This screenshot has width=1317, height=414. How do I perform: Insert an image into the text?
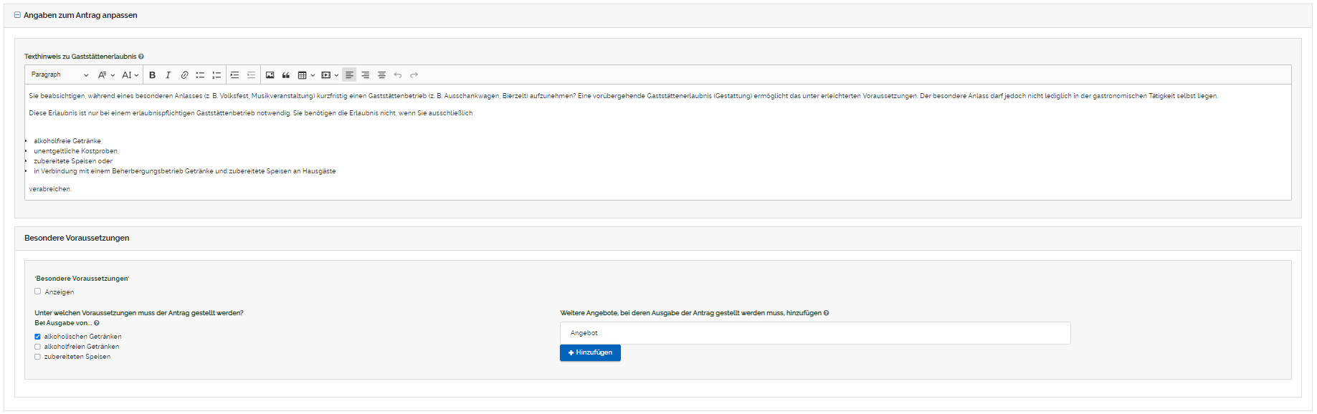click(x=270, y=75)
